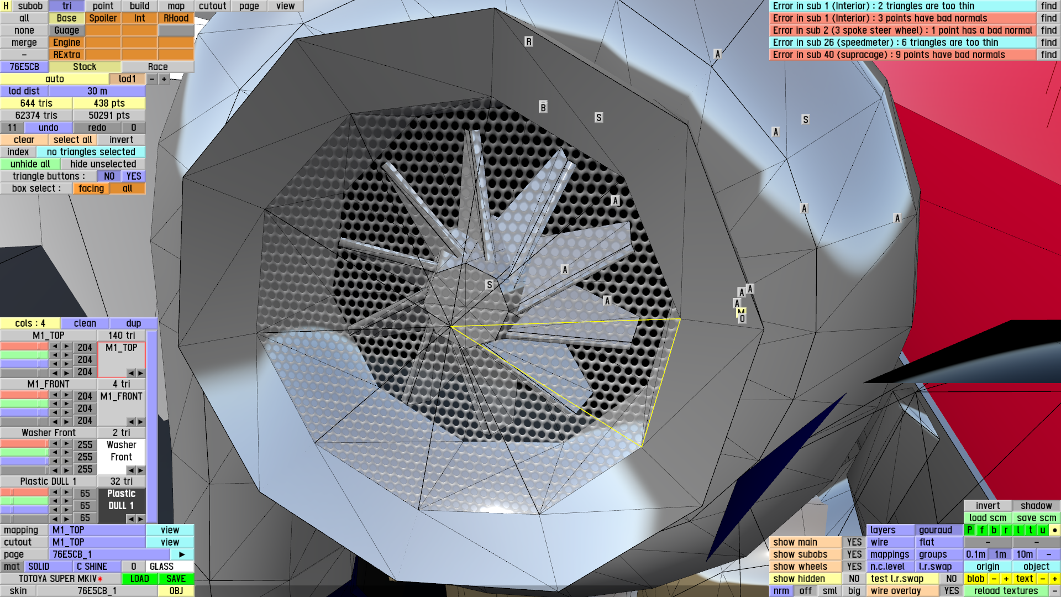Switch to the map tab

pyautogui.click(x=176, y=6)
